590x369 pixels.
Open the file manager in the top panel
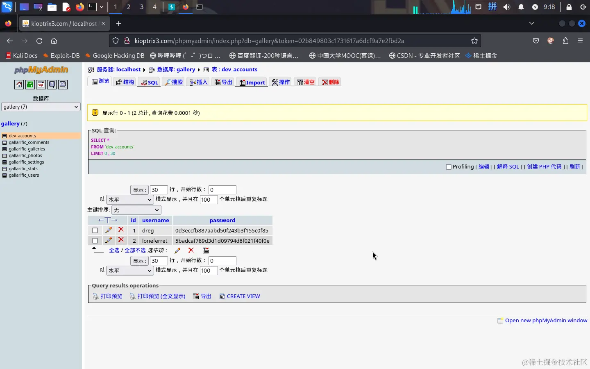tap(52, 7)
